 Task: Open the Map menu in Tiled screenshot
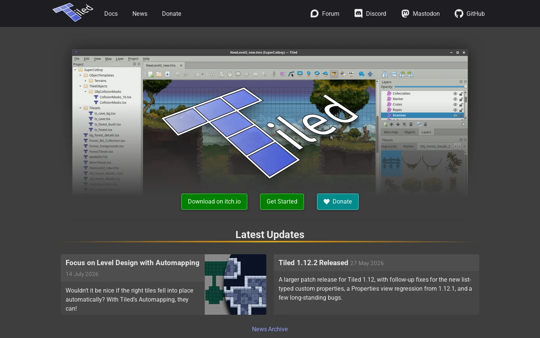[x=108, y=59]
